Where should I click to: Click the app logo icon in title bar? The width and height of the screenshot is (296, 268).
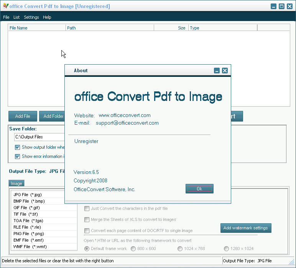6,6
